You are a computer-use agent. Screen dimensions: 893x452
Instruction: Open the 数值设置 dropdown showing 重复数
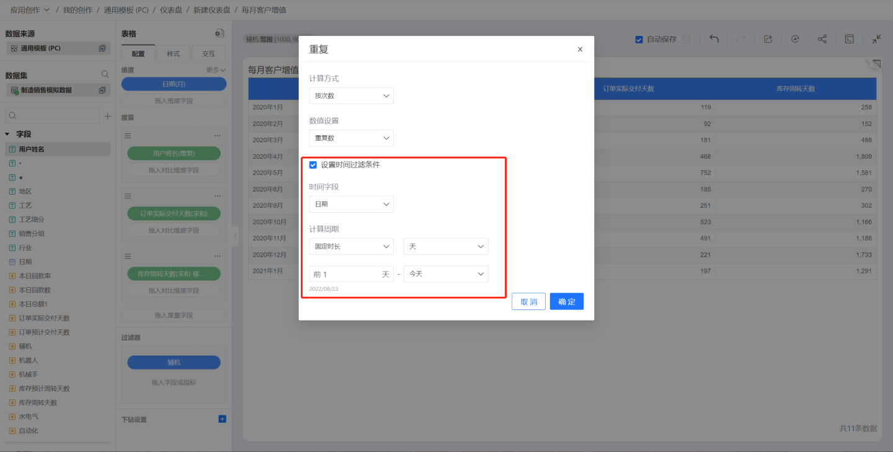coord(351,138)
